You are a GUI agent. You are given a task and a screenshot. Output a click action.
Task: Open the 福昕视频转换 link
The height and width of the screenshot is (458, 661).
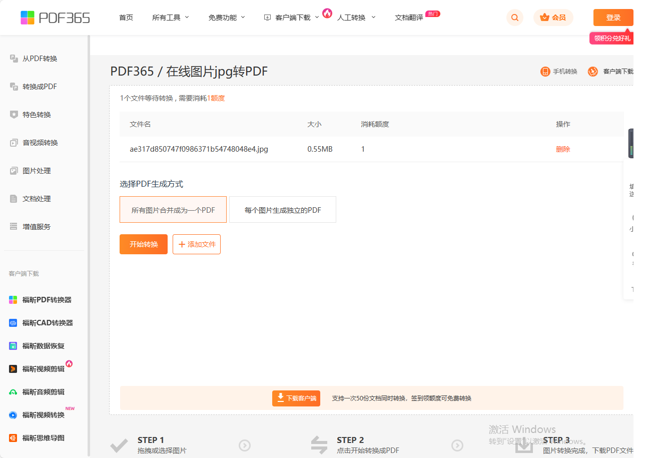point(44,415)
